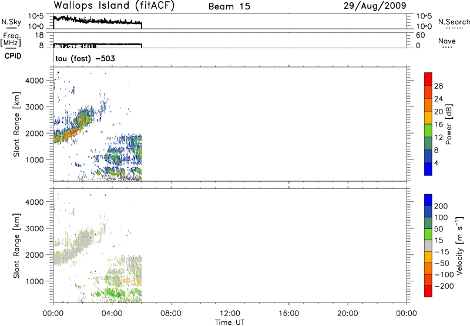Click the gray -15 to 15 velocity color band

coord(428,245)
